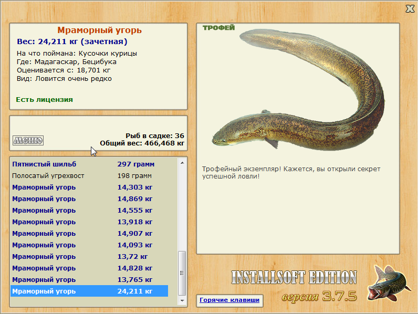Image resolution: width=418 pixels, height=314 pixels.
Task: Click the Оценивается с: 18,701 кг line
Action: pos(64,70)
